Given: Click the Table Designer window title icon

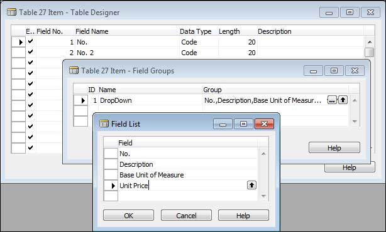Looking at the screenshot, I should [x=11, y=13].
